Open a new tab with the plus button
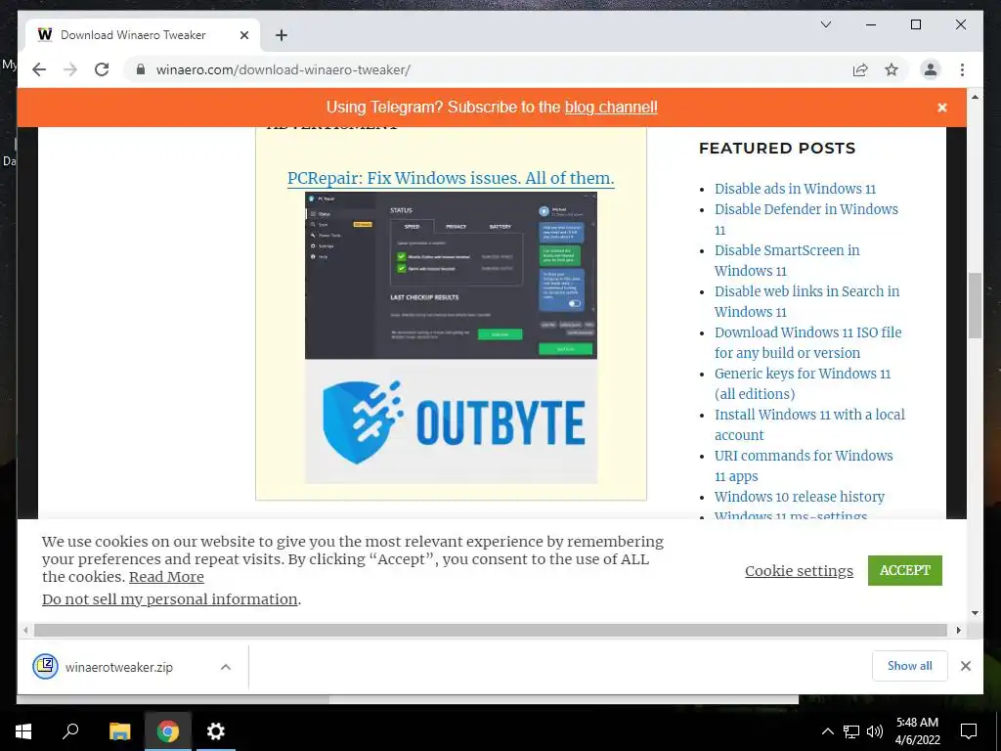This screenshot has width=1001, height=751. (282, 35)
